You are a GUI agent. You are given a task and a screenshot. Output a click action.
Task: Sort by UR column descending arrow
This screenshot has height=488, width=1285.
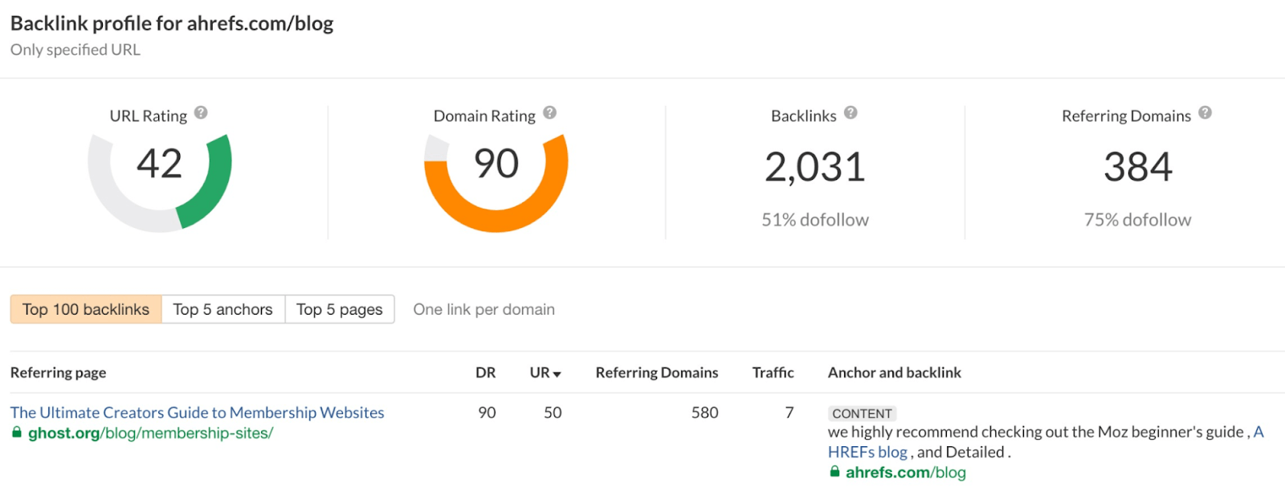[x=557, y=374]
